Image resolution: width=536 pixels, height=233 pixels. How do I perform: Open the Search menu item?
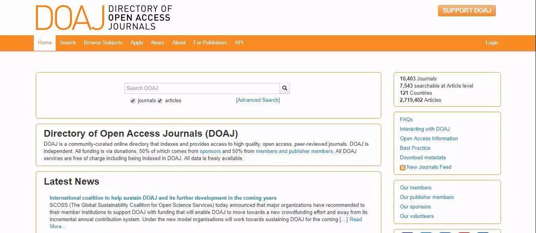point(68,43)
